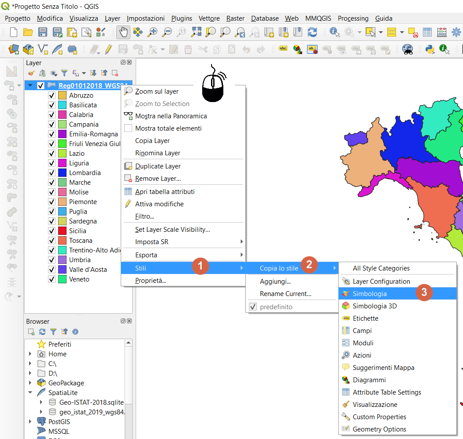Toggle visibility of Reg01012018_WGS84 layer

point(41,85)
